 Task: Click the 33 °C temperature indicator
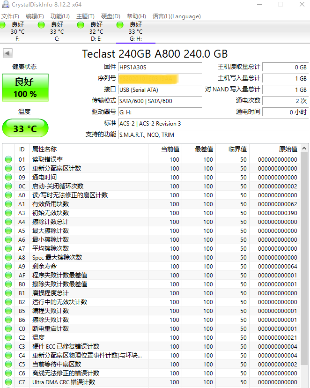25,128
